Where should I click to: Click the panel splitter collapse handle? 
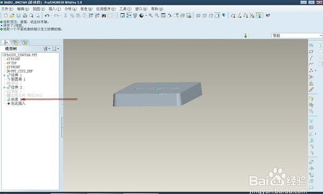pyautogui.click(x=62, y=127)
